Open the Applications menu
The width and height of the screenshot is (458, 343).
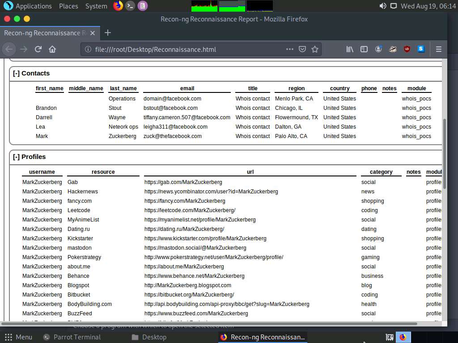34,6
